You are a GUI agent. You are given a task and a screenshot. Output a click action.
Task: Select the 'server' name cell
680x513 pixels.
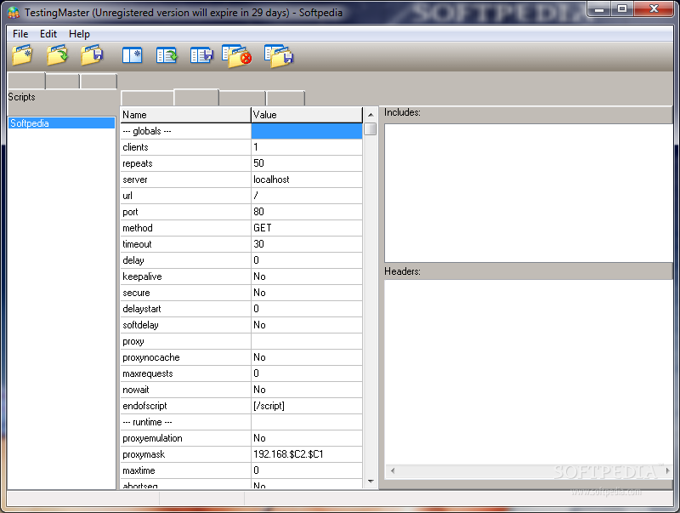pyautogui.click(x=185, y=180)
